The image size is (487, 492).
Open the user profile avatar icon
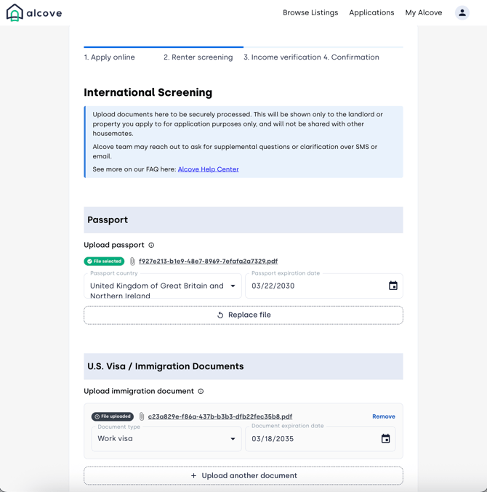coord(462,12)
